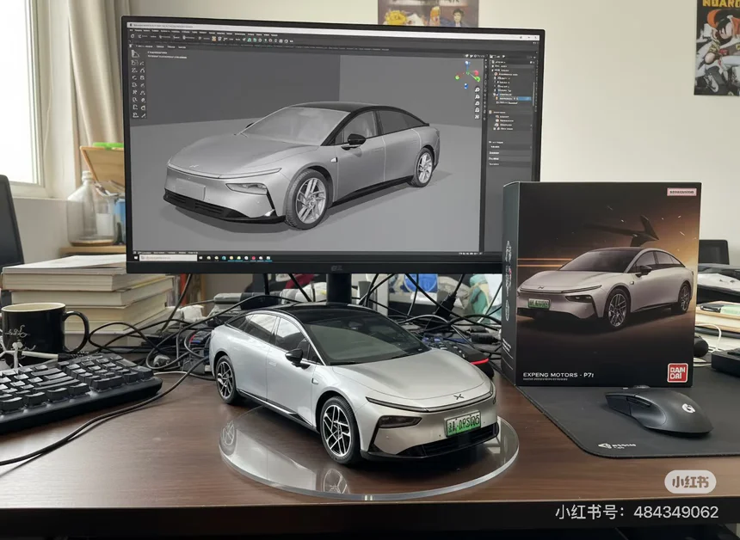Open the Windows Start menu

pyautogui.click(x=133, y=256)
